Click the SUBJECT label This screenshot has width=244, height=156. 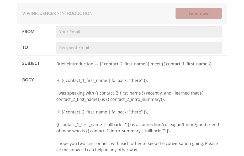click(x=31, y=63)
